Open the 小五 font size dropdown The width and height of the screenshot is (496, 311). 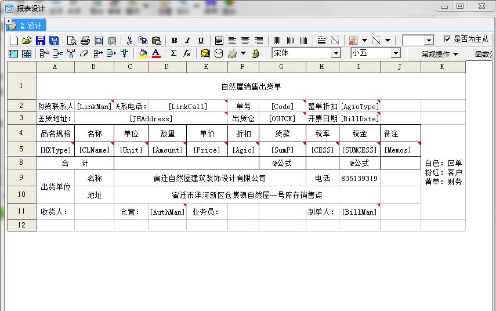396,53
